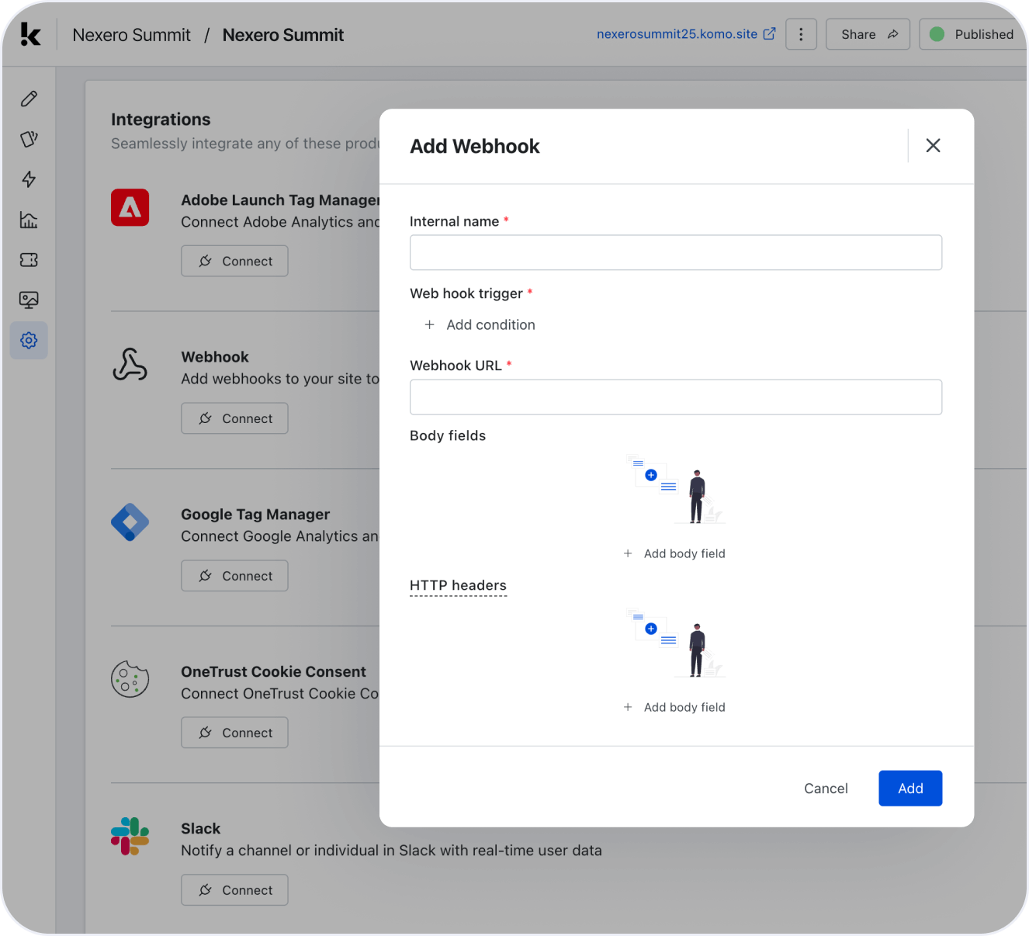Click the Komo logo icon

[x=30, y=35]
